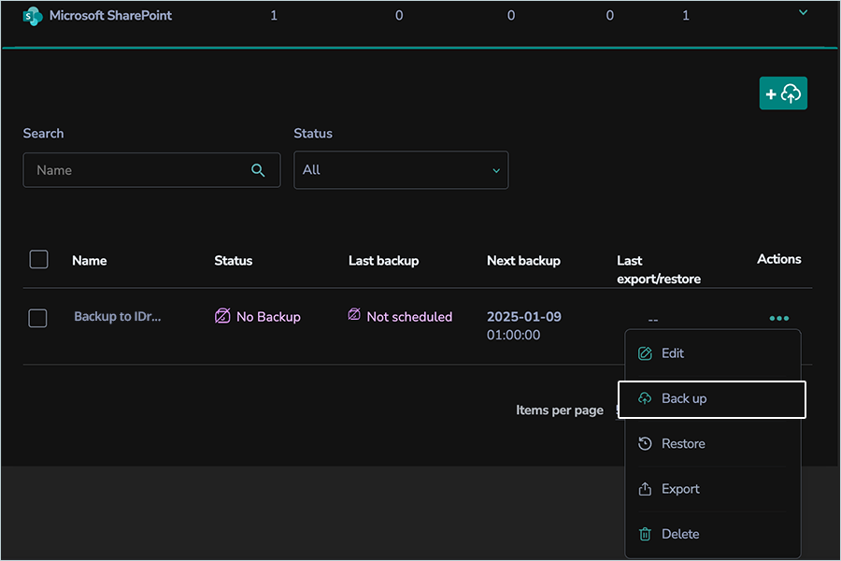Choose Back up from the actions menu
The width and height of the screenshot is (841, 561).
pos(684,399)
